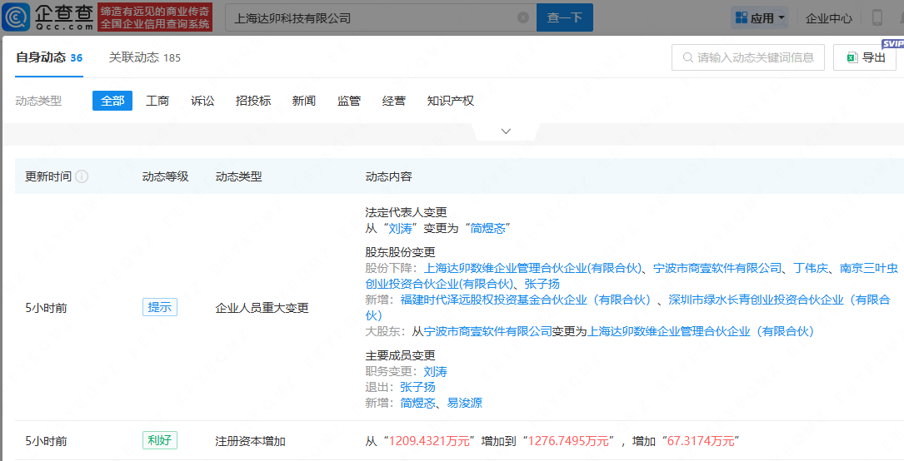The width and height of the screenshot is (904, 461).
Task: Select the 自身动态 tab
Action: (x=48, y=57)
